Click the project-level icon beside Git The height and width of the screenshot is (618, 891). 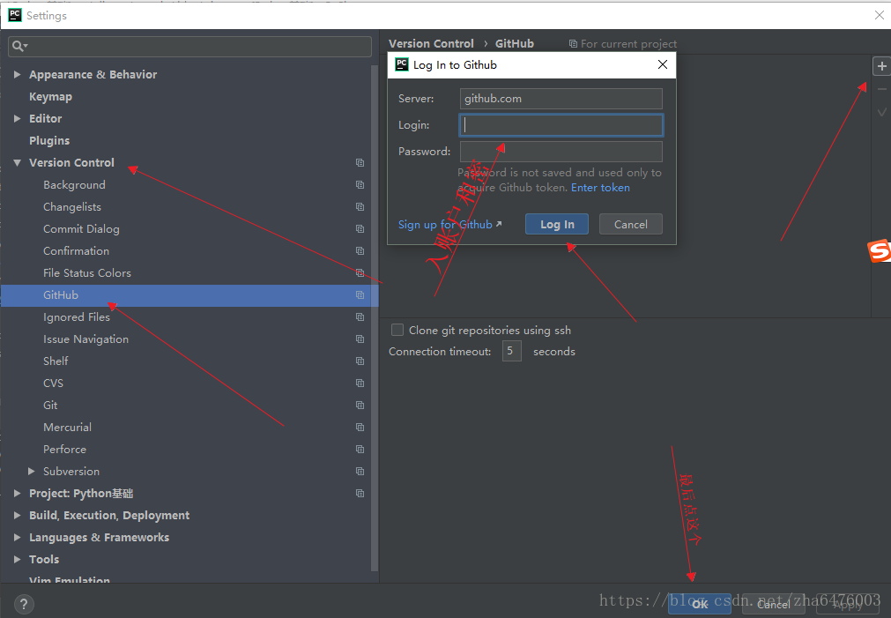pyautogui.click(x=360, y=405)
